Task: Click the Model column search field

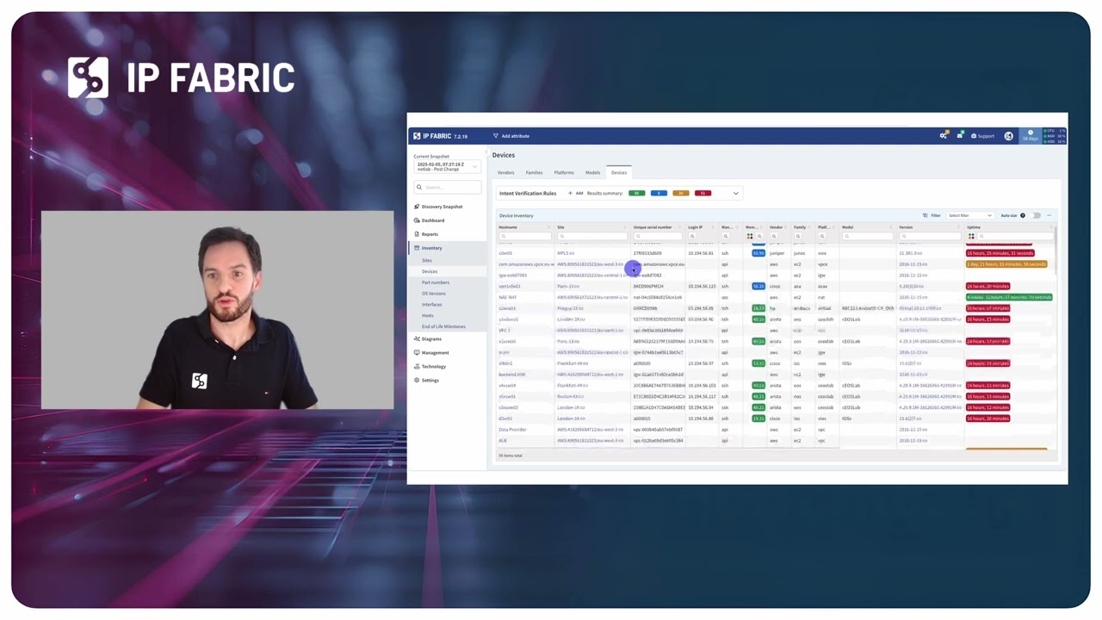Action: (867, 236)
